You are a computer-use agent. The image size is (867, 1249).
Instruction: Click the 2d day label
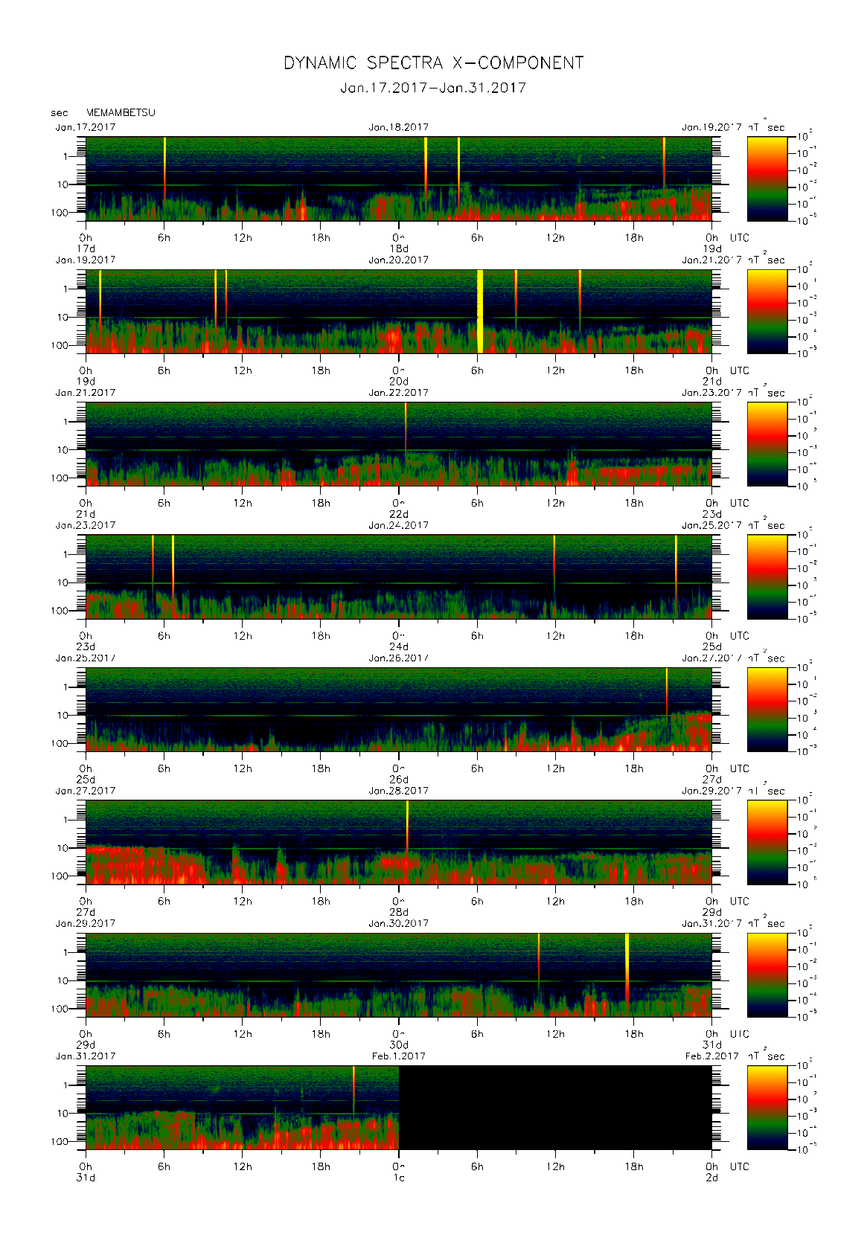(x=712, y=1178)
